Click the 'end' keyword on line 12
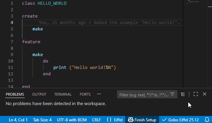 [x=47, y=74]
